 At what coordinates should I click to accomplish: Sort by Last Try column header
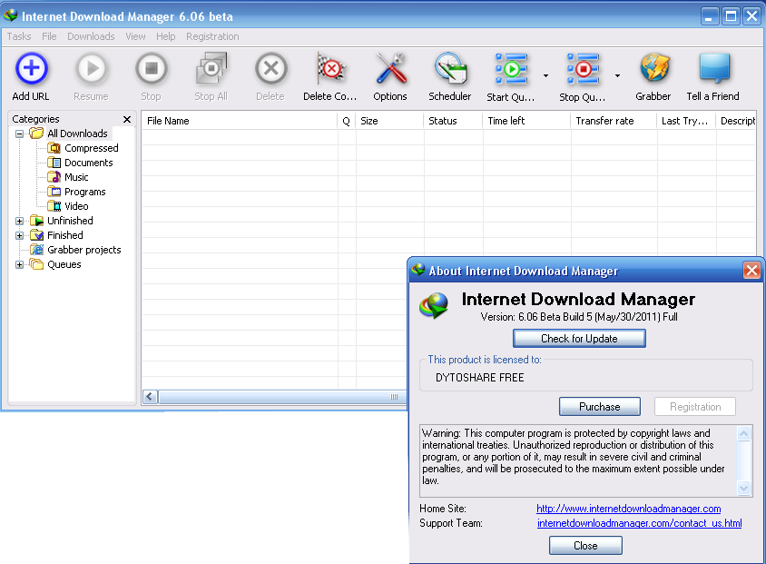pos(686,121)
